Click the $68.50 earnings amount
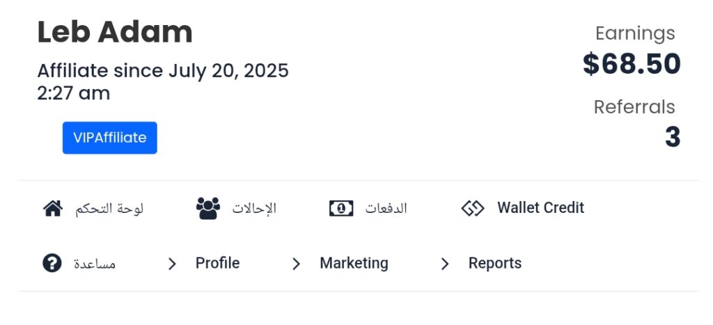713x325 pixels. click(632, 63)
